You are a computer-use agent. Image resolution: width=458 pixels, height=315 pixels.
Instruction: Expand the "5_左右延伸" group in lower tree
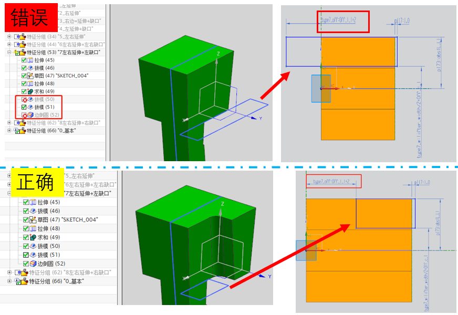click(9, 176)
